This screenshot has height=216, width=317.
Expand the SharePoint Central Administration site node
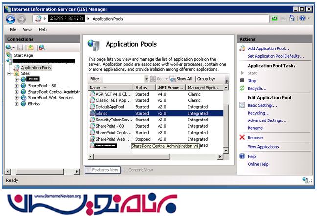pos(17,92)
